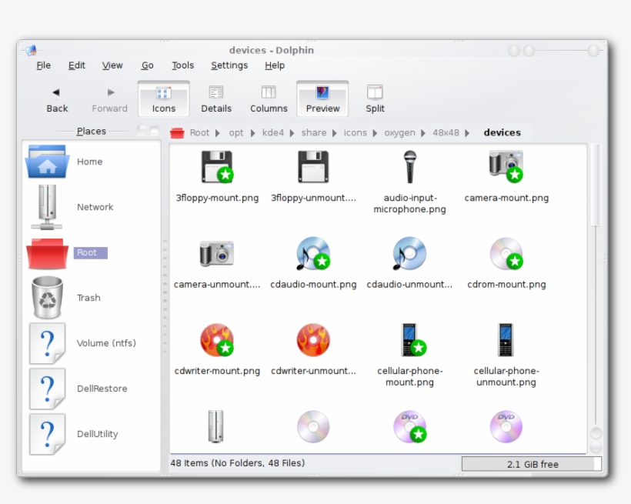The width and height of the screenshot is (631, 504).
Task: Open the Settings menu
Action: click(229, 65)
